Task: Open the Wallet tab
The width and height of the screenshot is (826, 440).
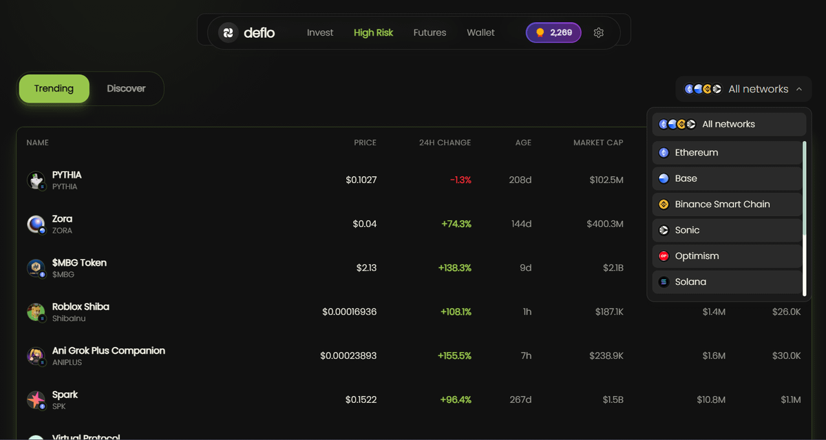Action: pyautogui.click(x=480, y=32)
